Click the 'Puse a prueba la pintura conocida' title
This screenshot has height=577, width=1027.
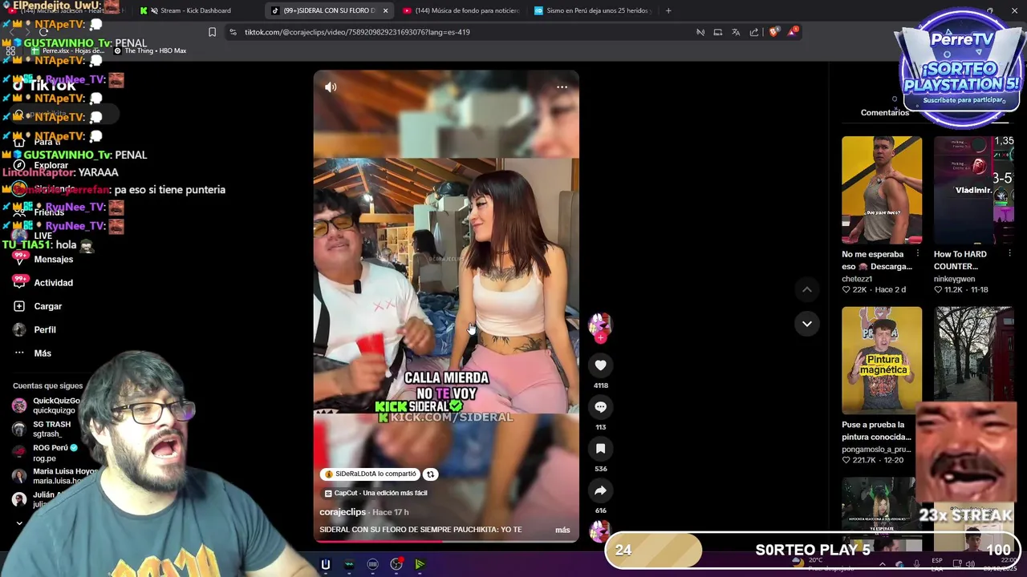876,431
